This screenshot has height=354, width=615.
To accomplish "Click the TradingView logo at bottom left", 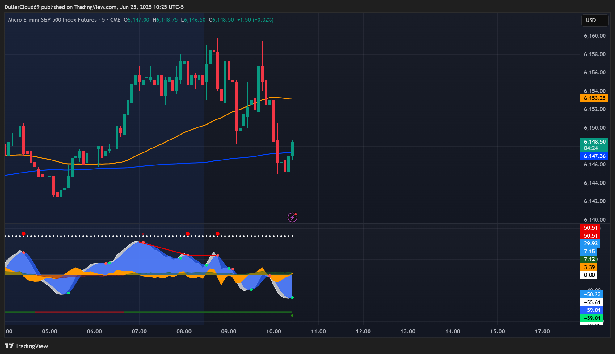I will 27,346.
